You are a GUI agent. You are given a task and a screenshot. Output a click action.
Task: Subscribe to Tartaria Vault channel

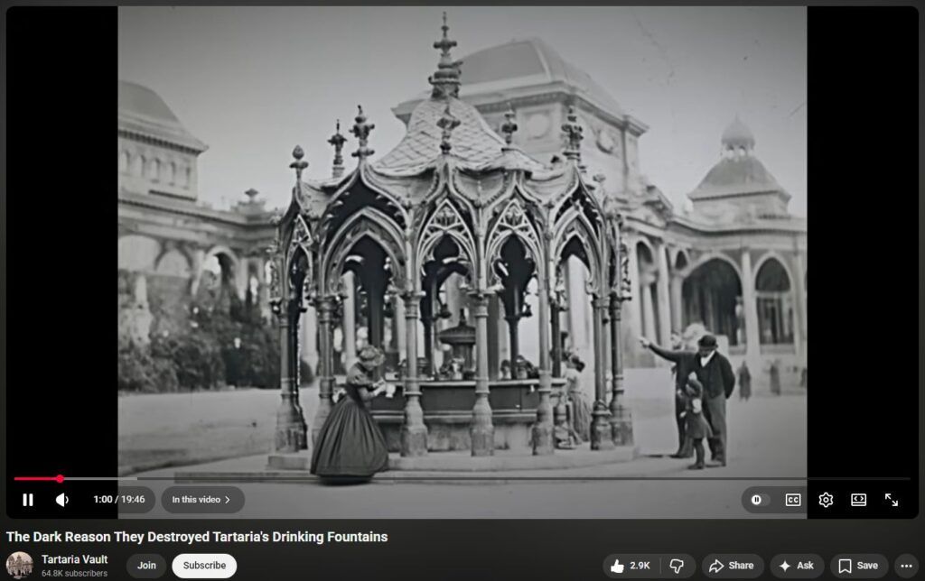tap(204, 566)
